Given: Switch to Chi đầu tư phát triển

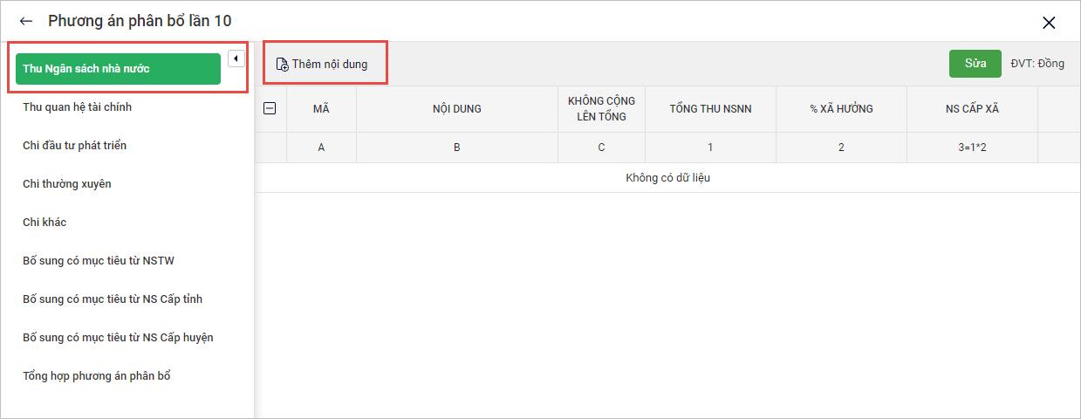Looking at the screenshot, I should tap(75, 146).
